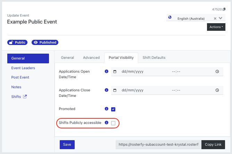Enable Shifts Publicly accessible checkbox

click(113, 123)
